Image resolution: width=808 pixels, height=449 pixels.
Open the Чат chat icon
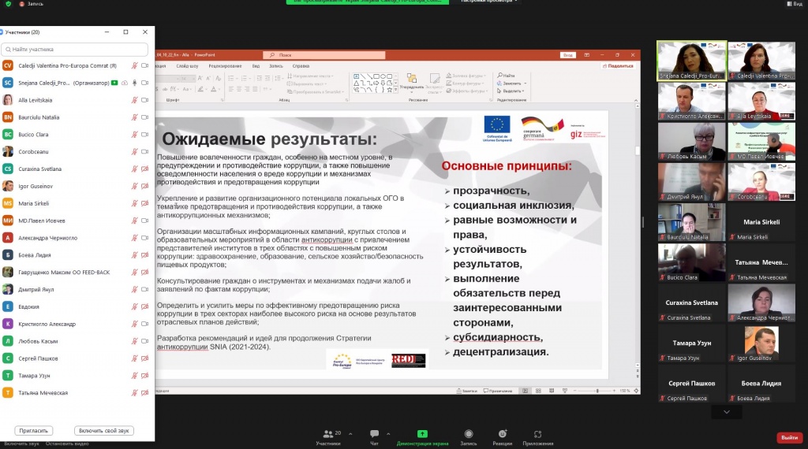pos(374,434)
